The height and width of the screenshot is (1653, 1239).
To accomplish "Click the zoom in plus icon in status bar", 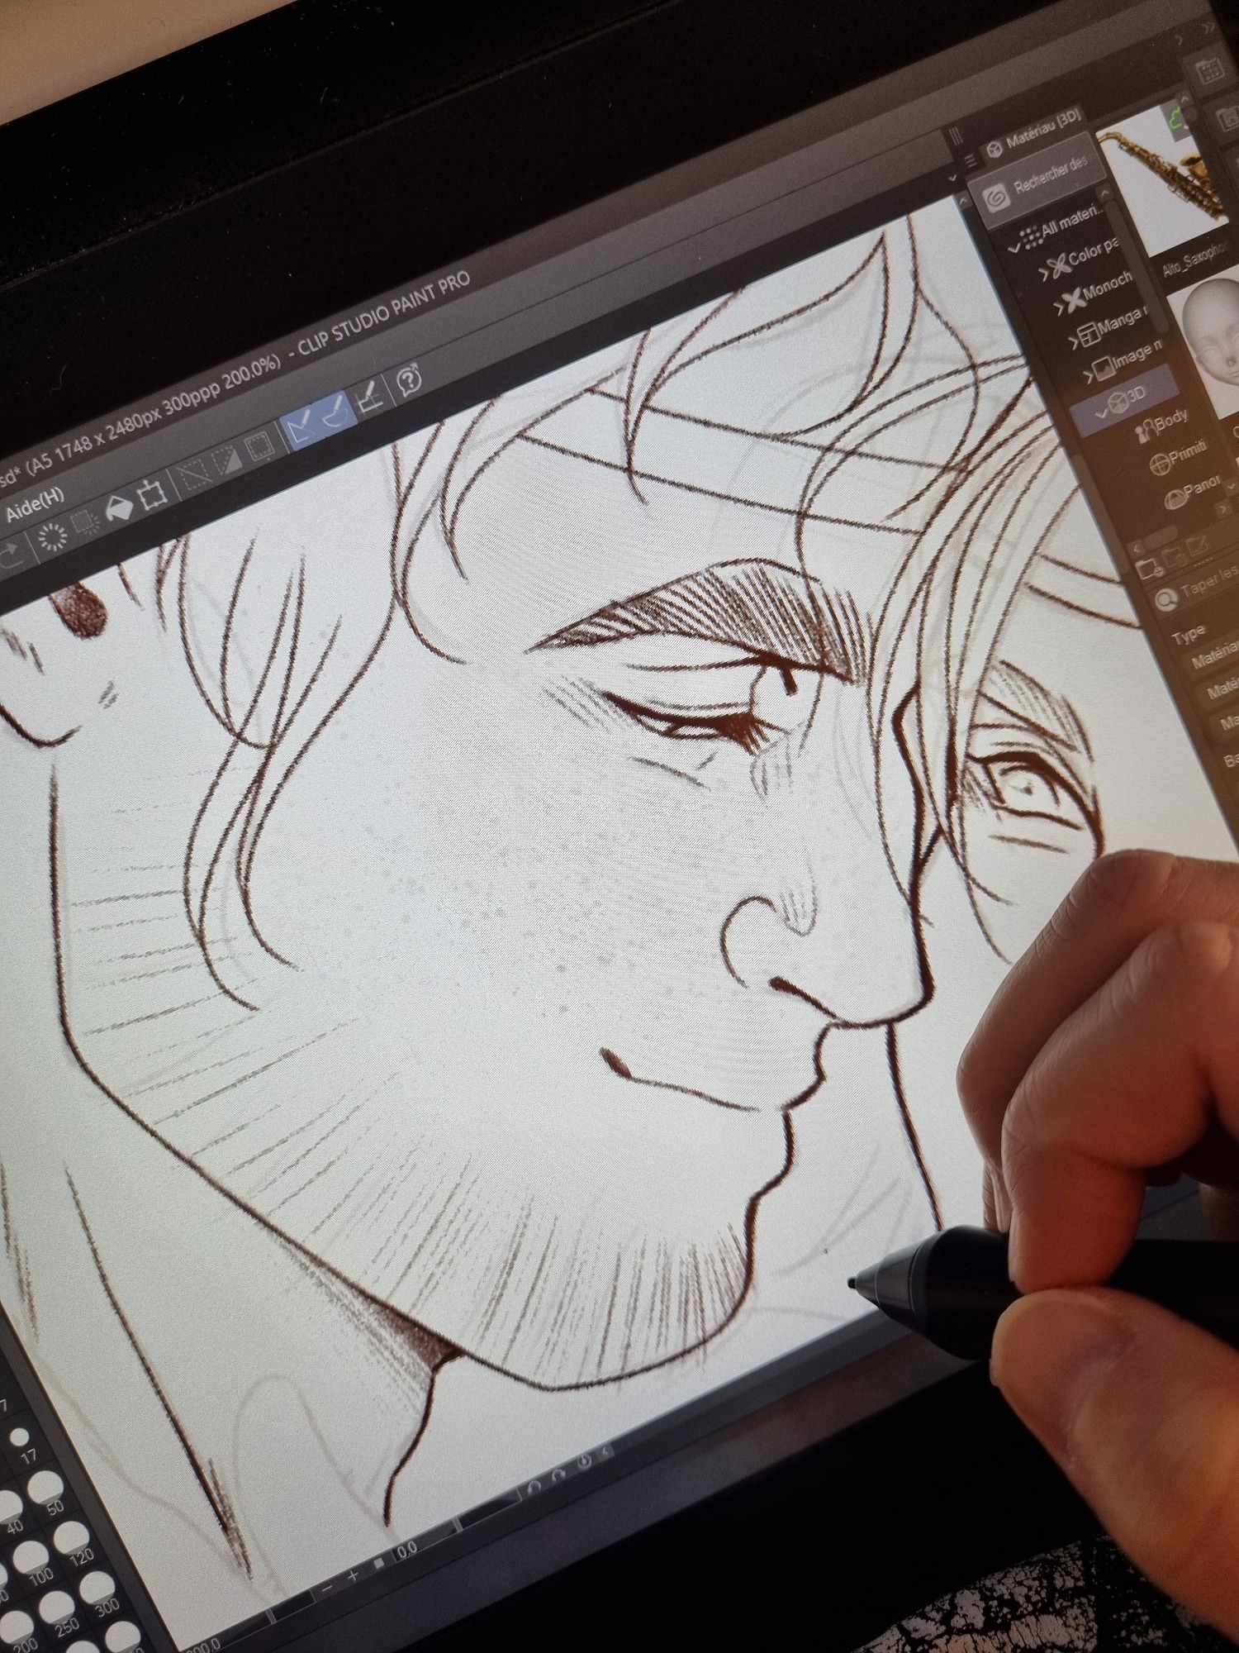I will [353, 1576].
